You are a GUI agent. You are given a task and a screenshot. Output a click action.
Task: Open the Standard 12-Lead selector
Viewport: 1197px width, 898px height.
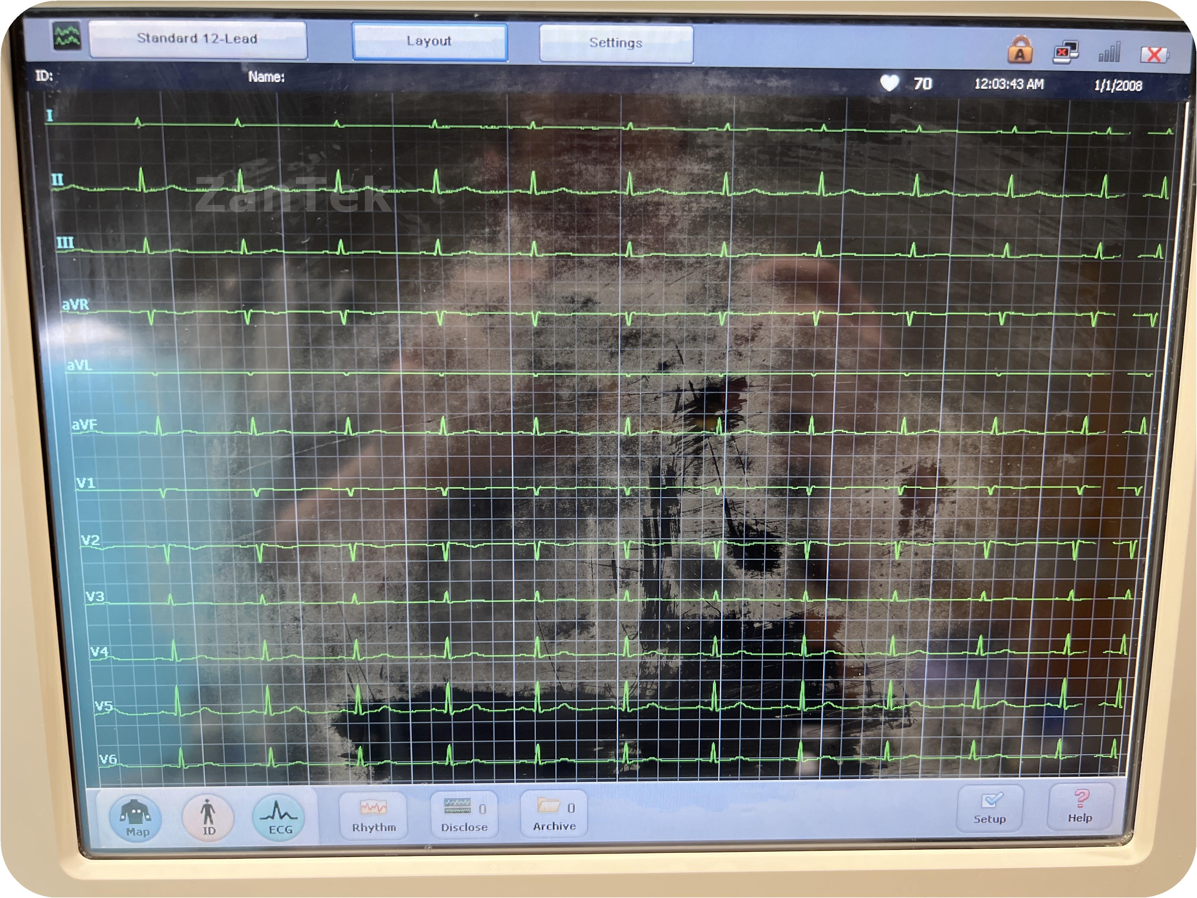click(x=197, y=39)
